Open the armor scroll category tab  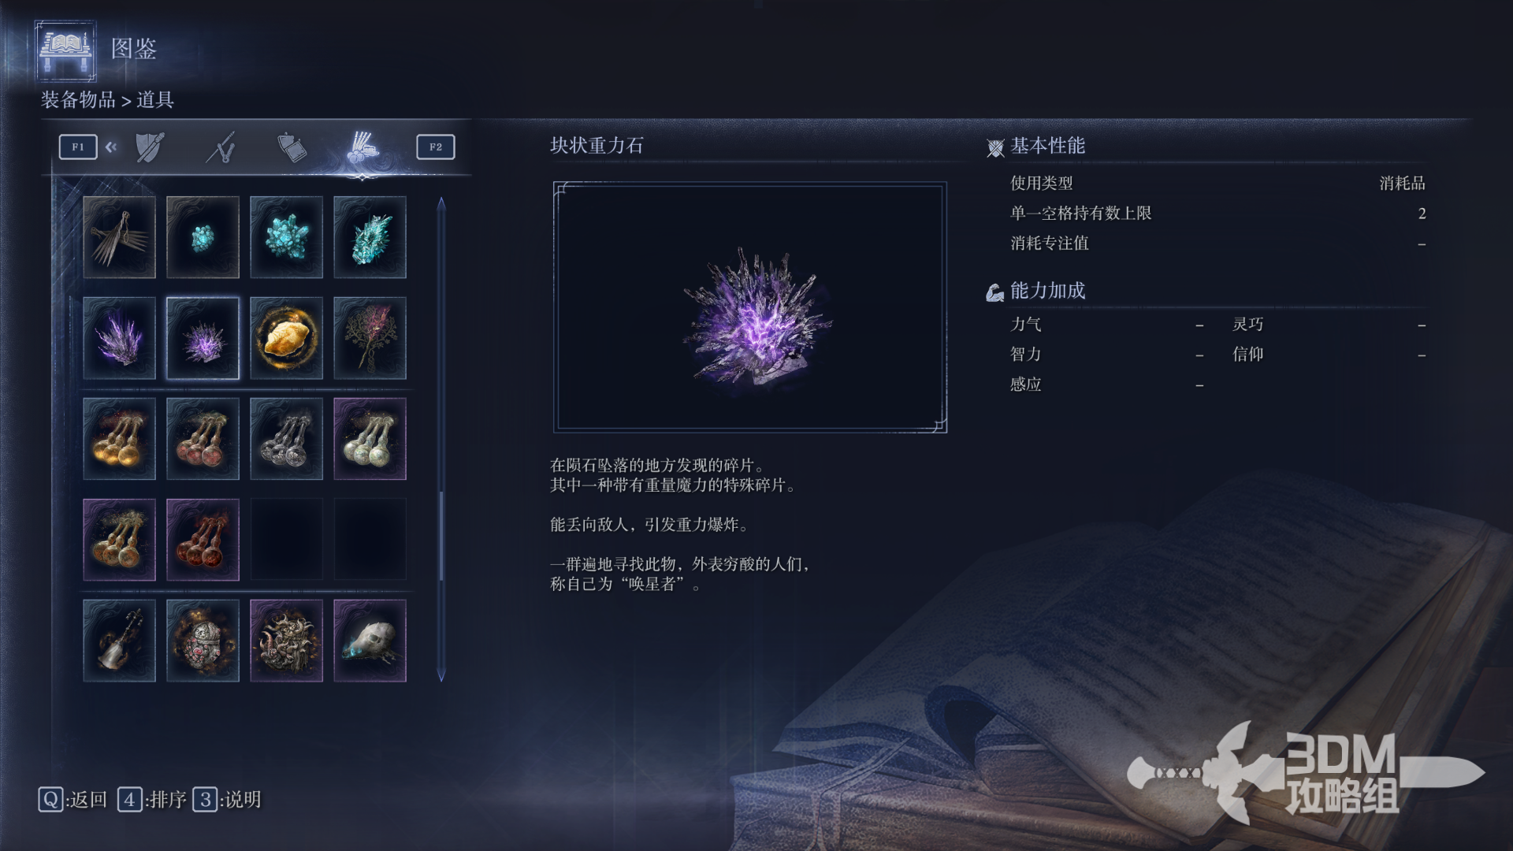pyautogui.click(x=292, y=147)
